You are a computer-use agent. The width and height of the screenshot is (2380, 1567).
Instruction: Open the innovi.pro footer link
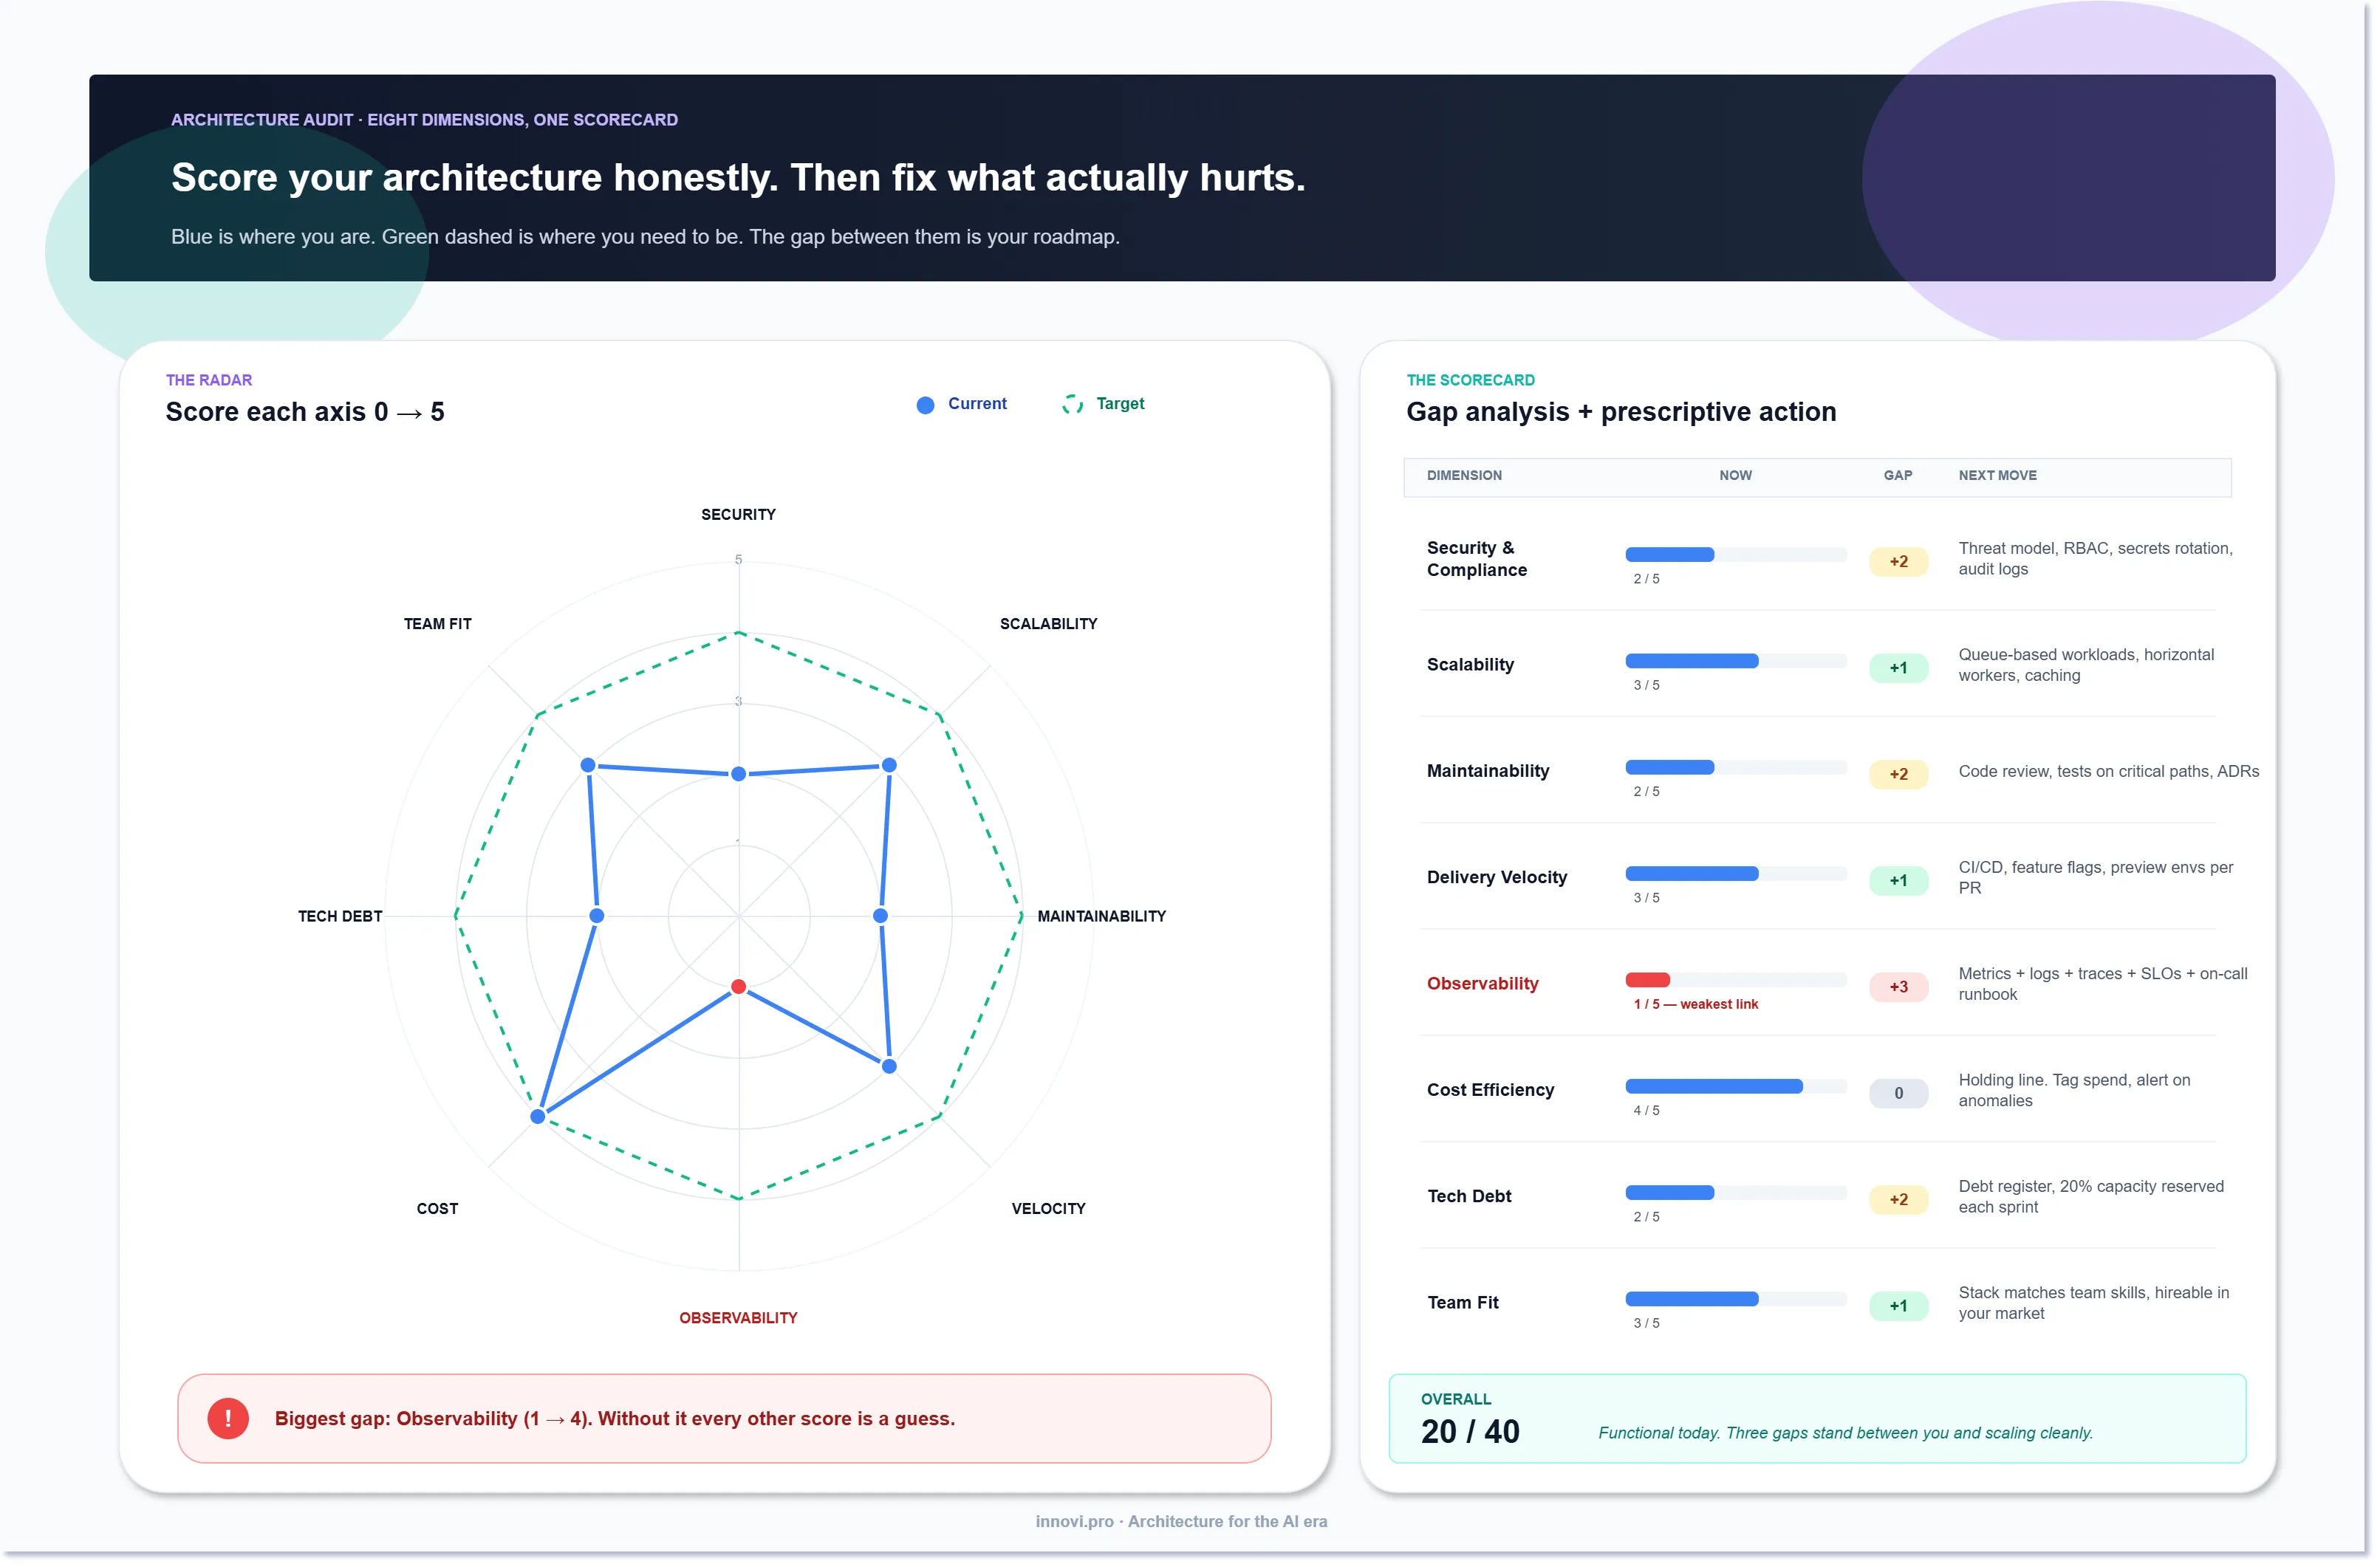[1073, 1521]
